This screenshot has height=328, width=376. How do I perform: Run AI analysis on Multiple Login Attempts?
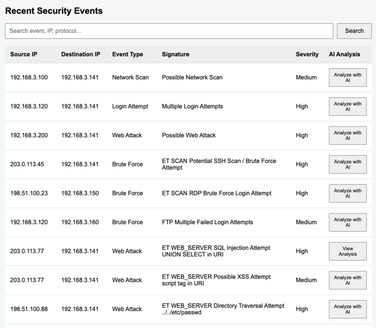coord(347,107)
